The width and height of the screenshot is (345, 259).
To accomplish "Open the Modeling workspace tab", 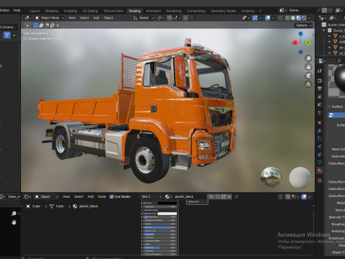I will click(52, 11).
